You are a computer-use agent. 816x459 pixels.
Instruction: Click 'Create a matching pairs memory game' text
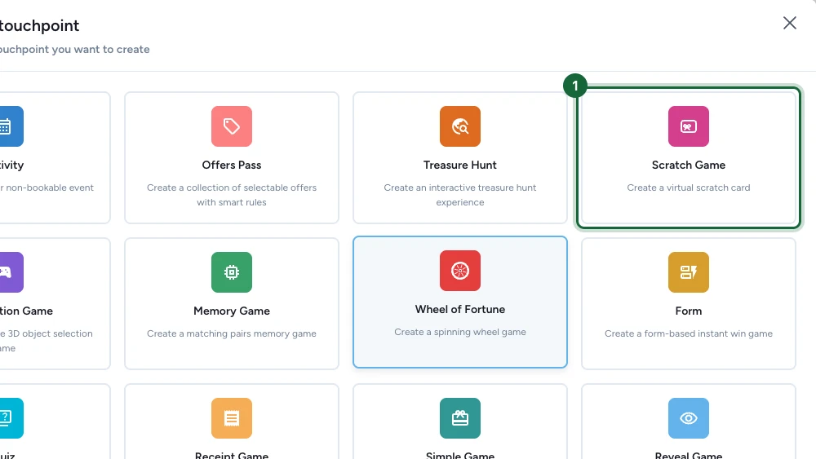(x=232, y=333)
